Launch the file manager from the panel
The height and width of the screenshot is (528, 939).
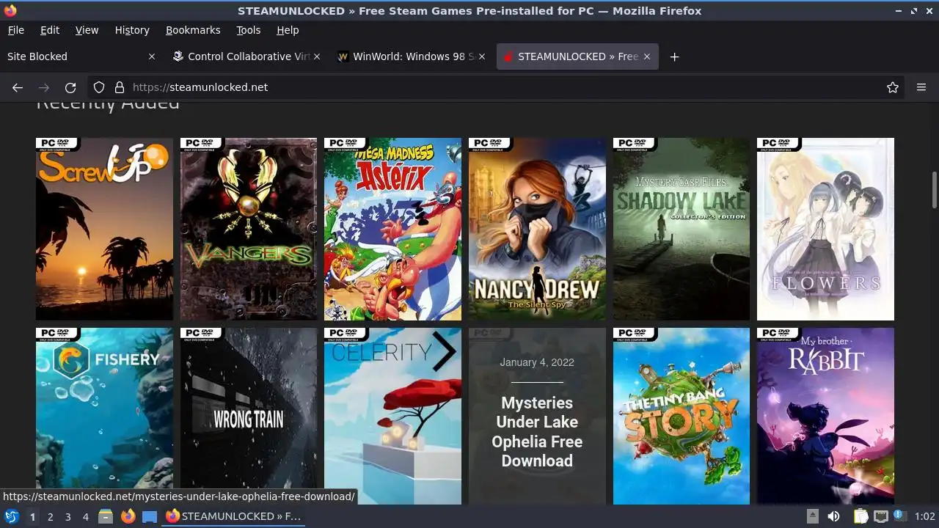(106, 516)
